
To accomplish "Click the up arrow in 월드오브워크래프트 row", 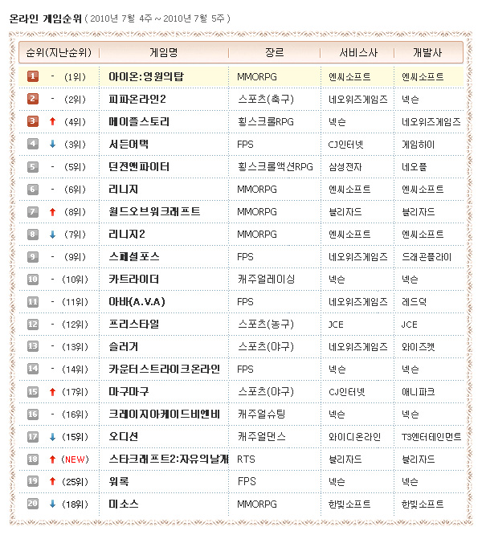I will 52,212.
